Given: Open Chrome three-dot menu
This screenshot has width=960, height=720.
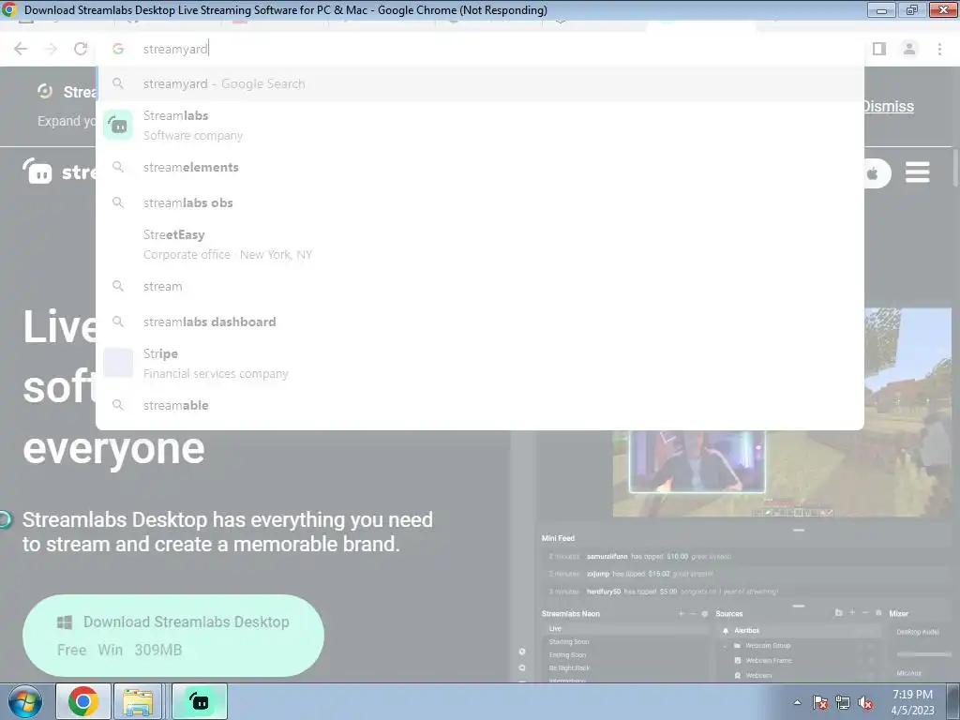Looking at the screenshot, I should click(939, 49).
